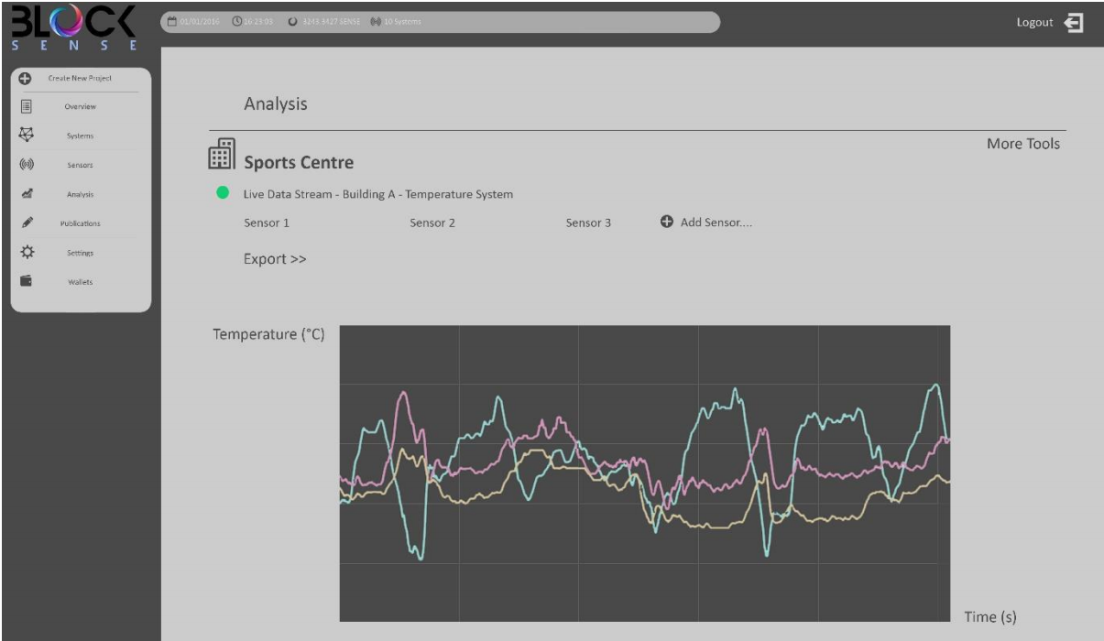1104x641 pixels.
Task: Open the Wallets icon in sidebar
Action: coord(26,281)
